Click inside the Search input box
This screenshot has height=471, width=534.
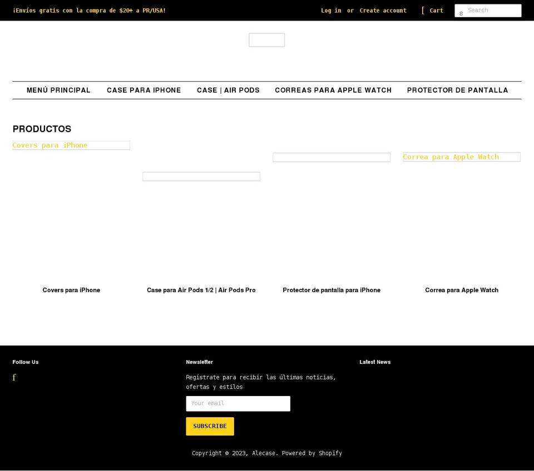pyautogui.click(x=492, y=10)
